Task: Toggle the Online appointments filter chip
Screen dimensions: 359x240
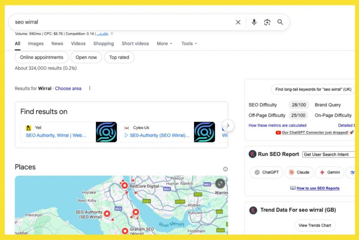Action: (x=41, y=57)
